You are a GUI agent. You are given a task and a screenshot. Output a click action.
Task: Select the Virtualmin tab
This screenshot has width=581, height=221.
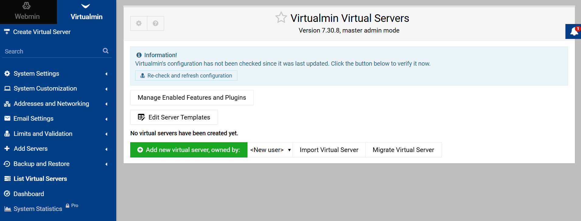tap(86, 12)
